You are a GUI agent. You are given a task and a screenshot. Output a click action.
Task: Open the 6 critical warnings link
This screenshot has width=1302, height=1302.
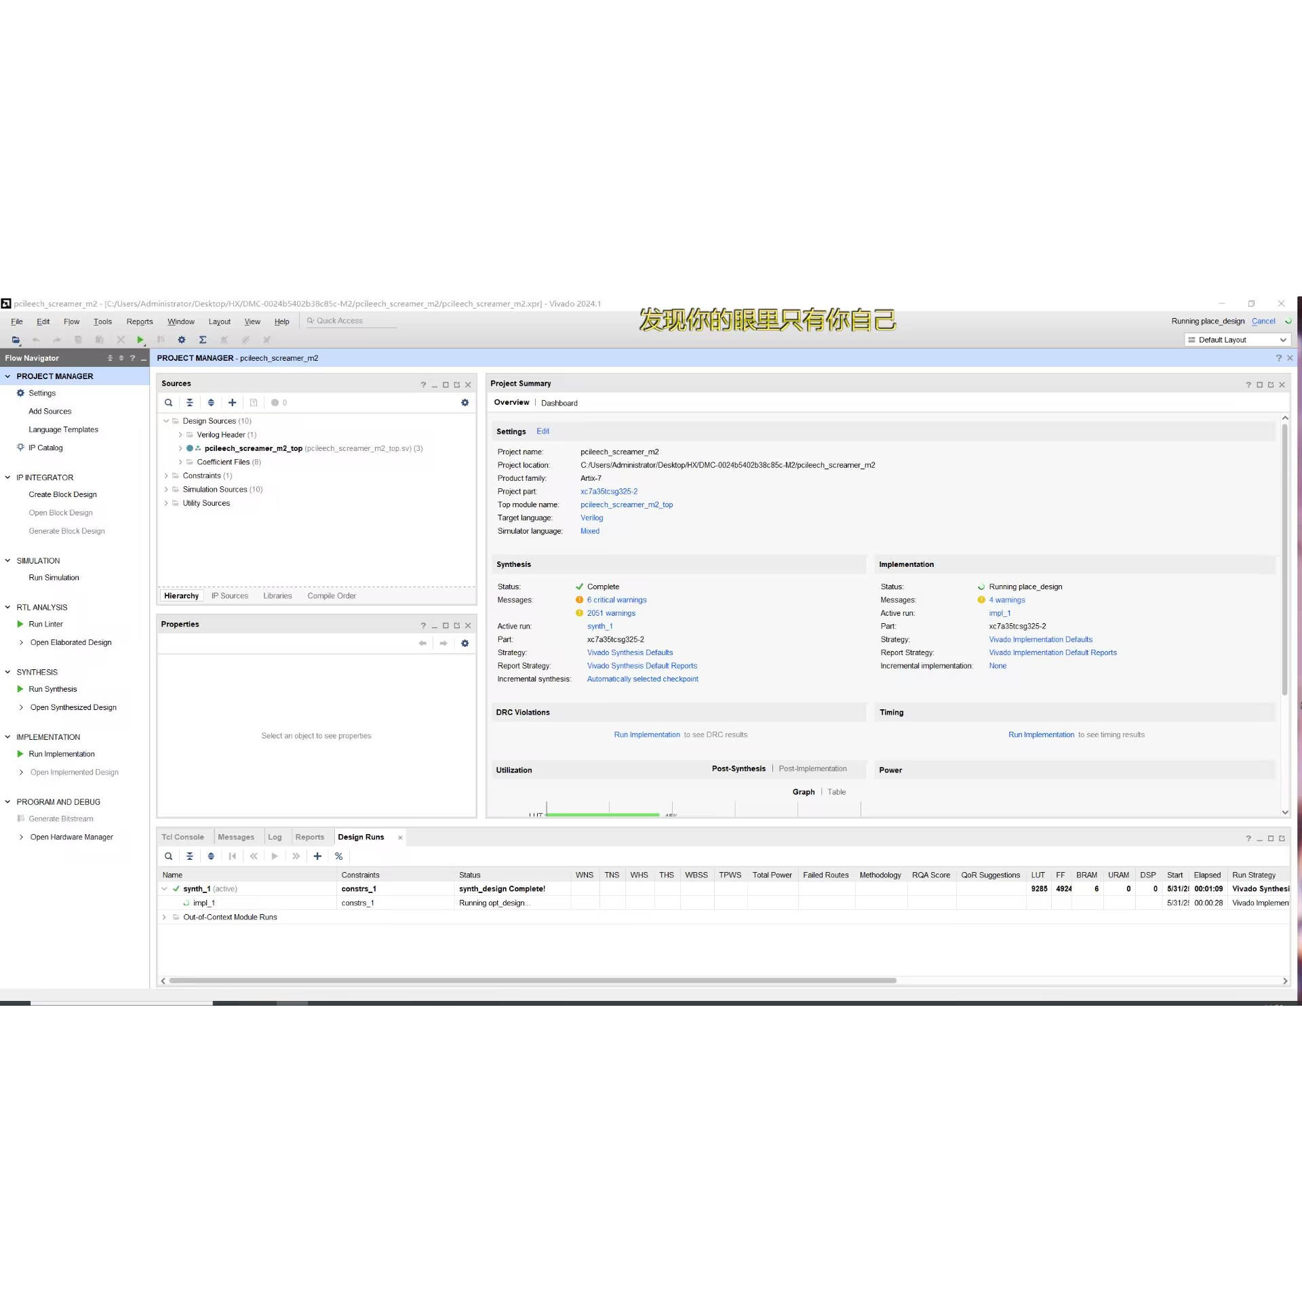click(x=616, y=600)
